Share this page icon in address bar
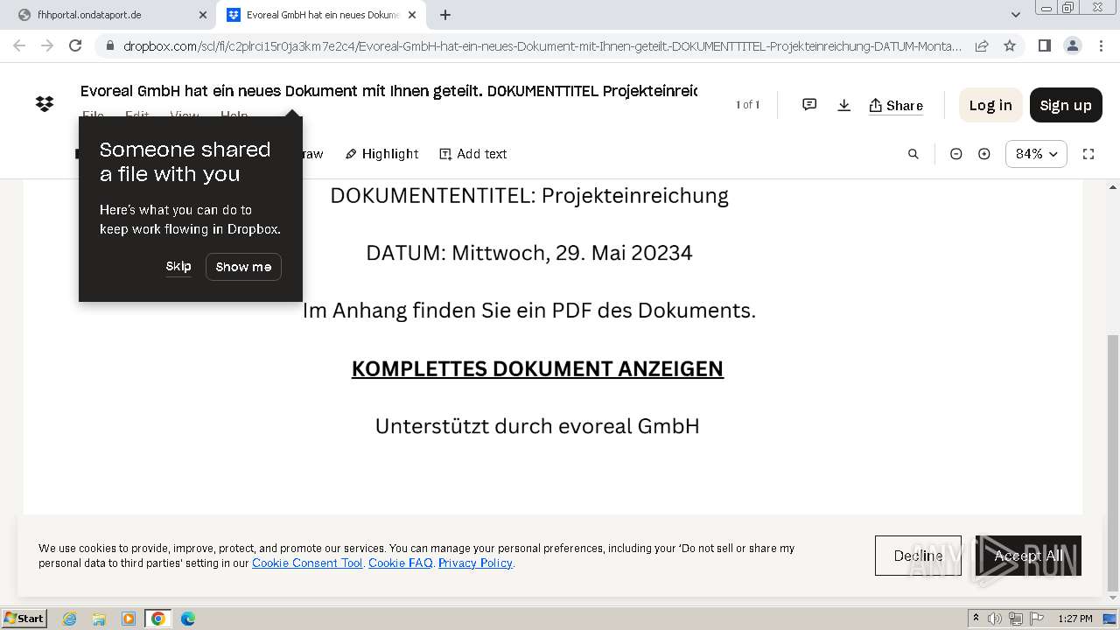The image size is (1120, 630). click(x=982, y=45)
